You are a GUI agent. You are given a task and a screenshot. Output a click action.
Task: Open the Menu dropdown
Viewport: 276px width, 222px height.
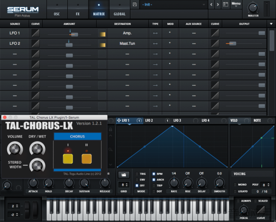coord(236,4)
